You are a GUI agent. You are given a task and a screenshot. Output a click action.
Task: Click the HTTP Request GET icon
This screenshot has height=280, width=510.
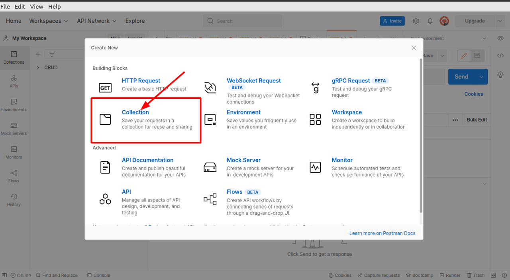click(105, 88)
